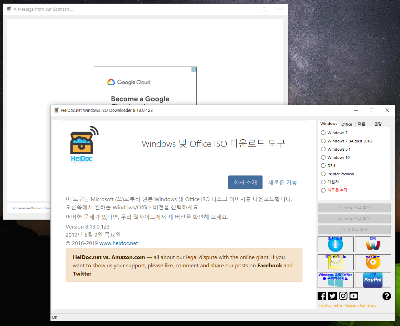The width and height of the screenshot is (400, 326).
Task: Click HeiDoc.net vs. Amazon.com bold heading
Action: coord(109,257)
